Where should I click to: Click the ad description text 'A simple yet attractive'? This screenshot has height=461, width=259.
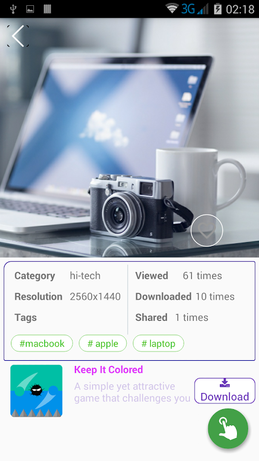(124, 386)
